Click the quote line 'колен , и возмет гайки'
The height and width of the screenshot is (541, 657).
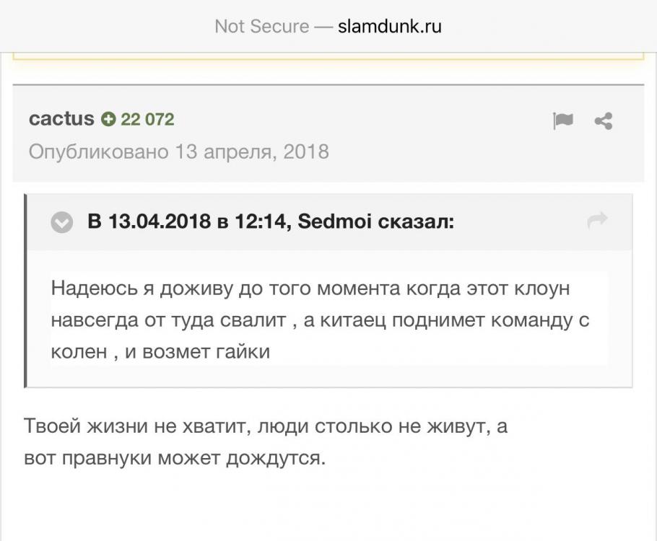(x=160, y=351)
